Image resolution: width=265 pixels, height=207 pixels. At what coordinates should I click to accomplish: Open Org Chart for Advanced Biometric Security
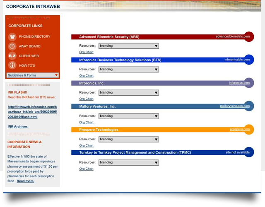click(x=86, y=52)
